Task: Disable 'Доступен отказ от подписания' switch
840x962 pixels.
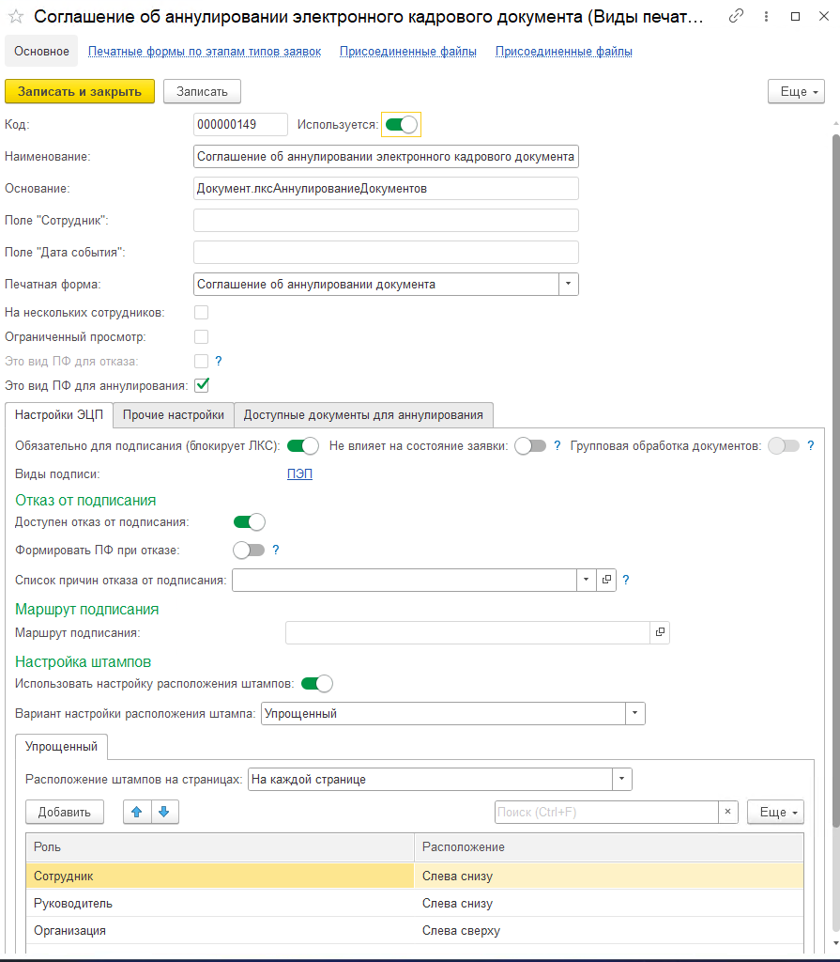Action: point(250,522)
